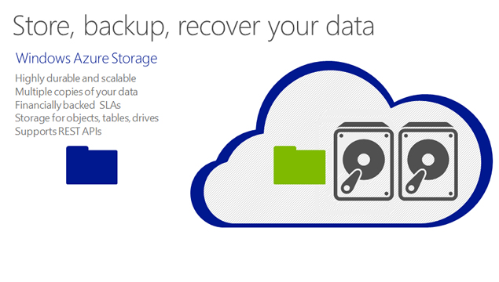Click the dark blue folder icon

point(92,165)
